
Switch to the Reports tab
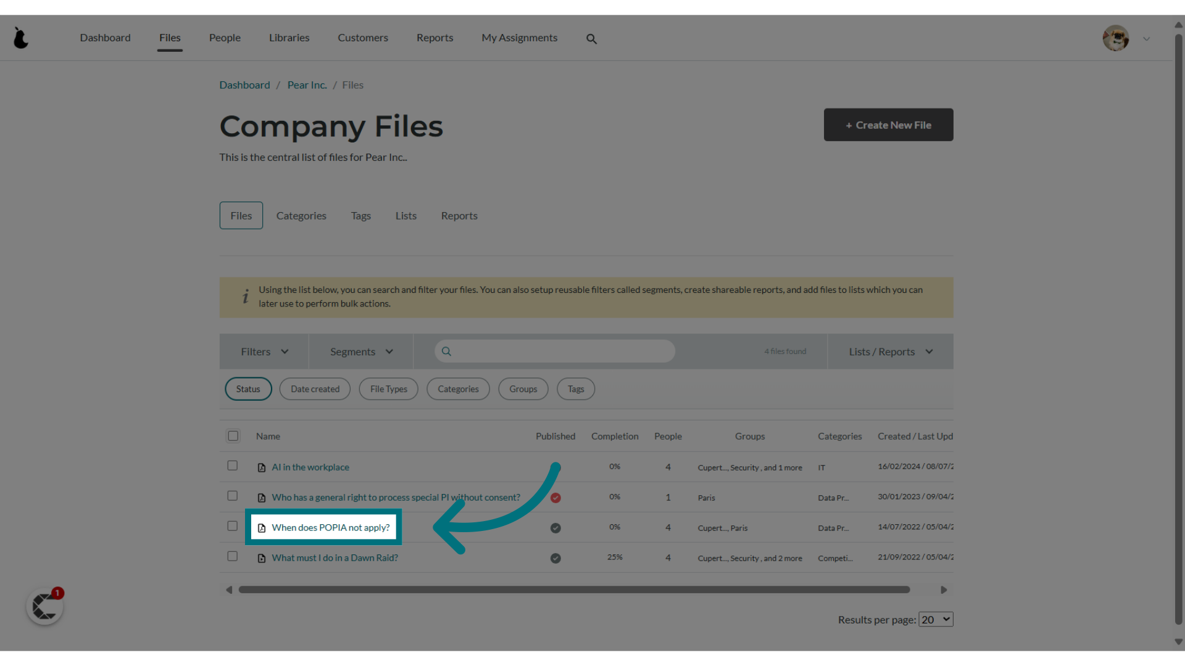[x=459, y=215]
